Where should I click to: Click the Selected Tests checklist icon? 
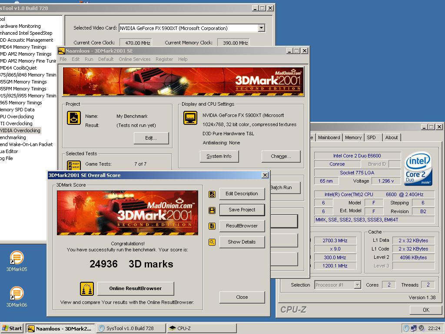pos(74,165)
